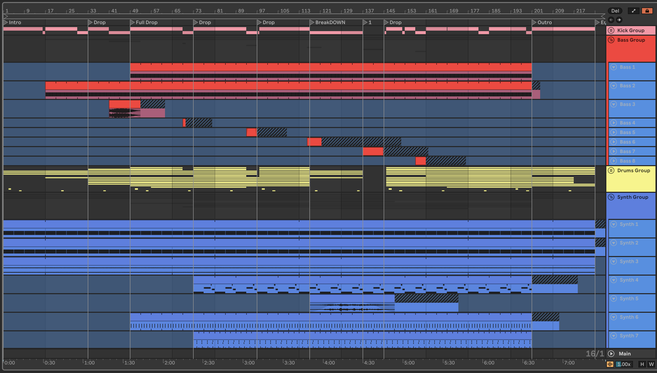Toggle the W width optimize button
This screenshot has height=373, width=657.
coord(651,364)
